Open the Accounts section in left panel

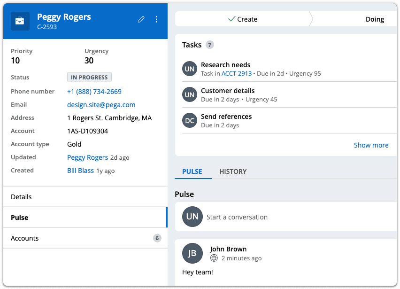coord(85,238)
